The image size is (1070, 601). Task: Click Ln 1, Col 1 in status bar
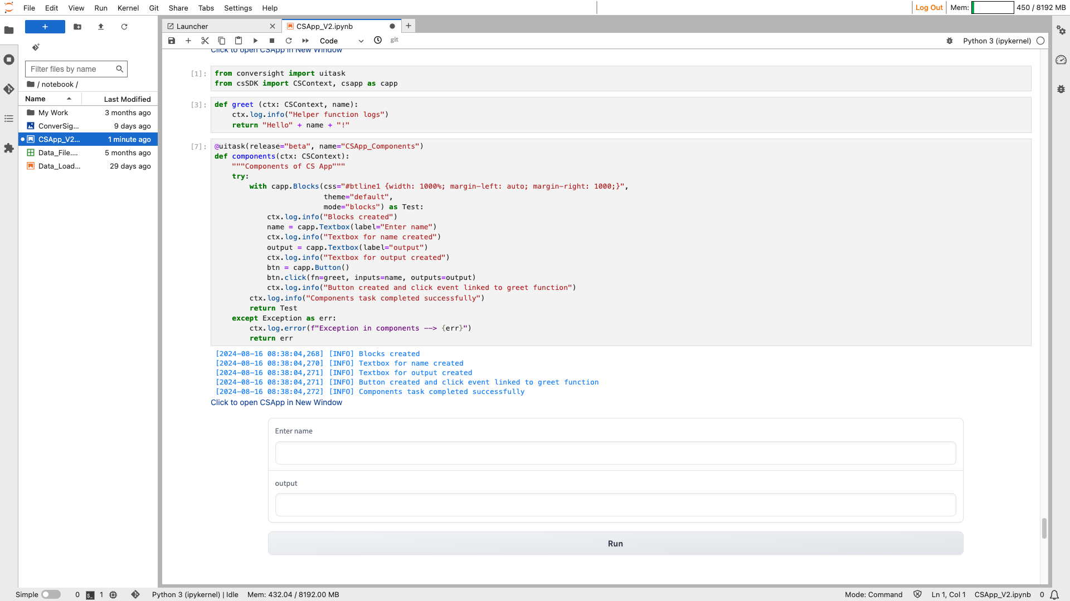[949, 594]
